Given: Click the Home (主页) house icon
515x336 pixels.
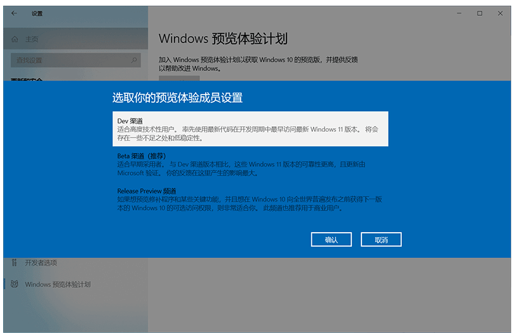Looking at the screenshot, I should 15,39.
